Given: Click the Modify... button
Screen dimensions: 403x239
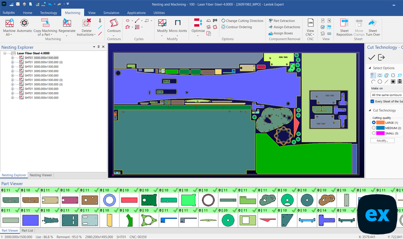Looking at the screenshot, I should (382, 141).
